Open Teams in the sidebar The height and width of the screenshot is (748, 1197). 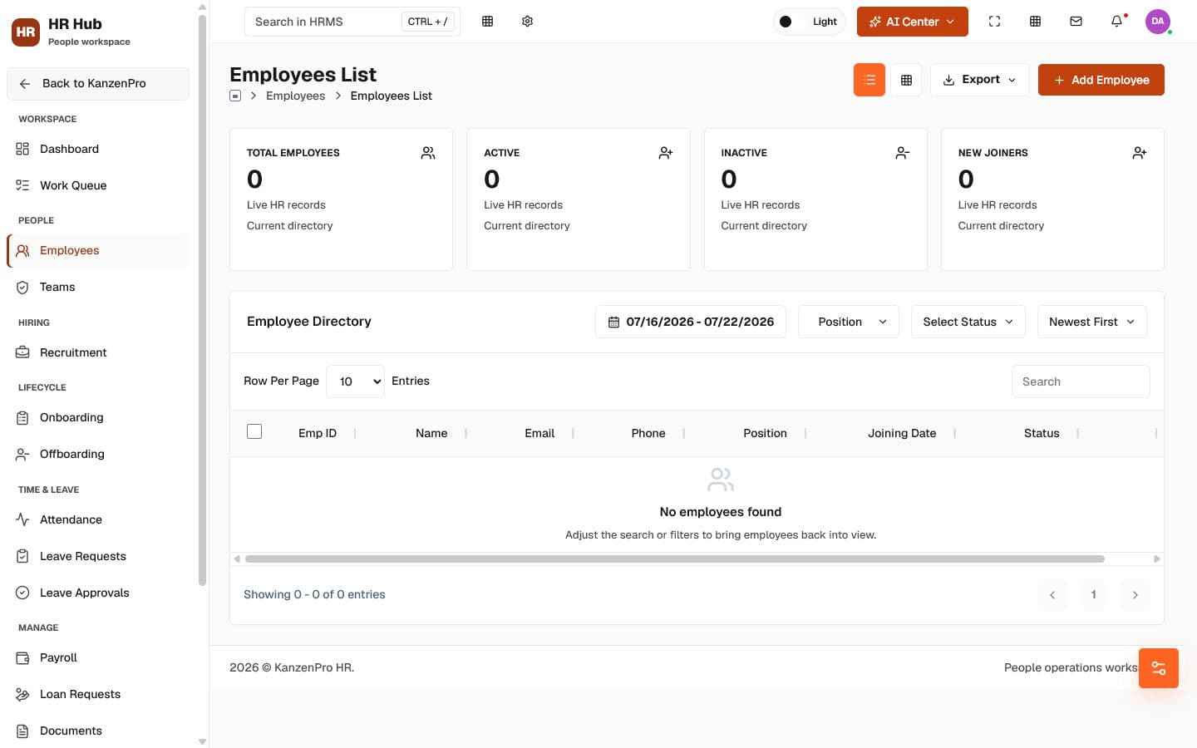98,287
